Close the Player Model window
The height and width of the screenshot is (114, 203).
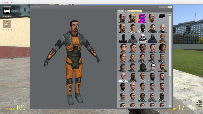170,7
